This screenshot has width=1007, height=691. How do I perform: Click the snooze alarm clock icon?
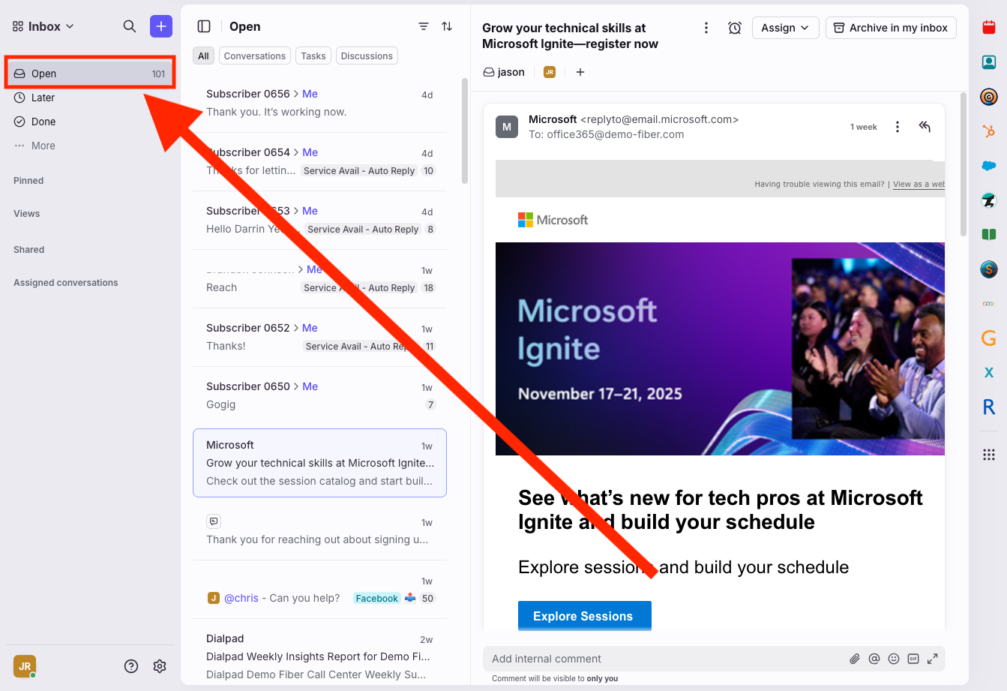[x=735, y=28]
